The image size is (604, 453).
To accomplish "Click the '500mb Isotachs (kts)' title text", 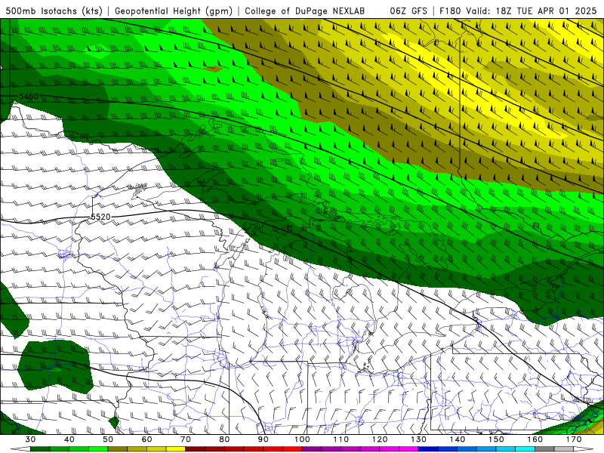I will pos(54,11).
